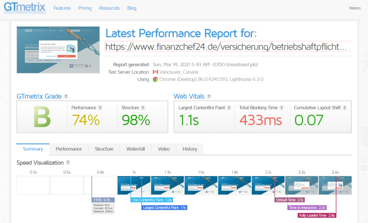Open the GTmetrix Grade help icon

click(x=66, y=96)
